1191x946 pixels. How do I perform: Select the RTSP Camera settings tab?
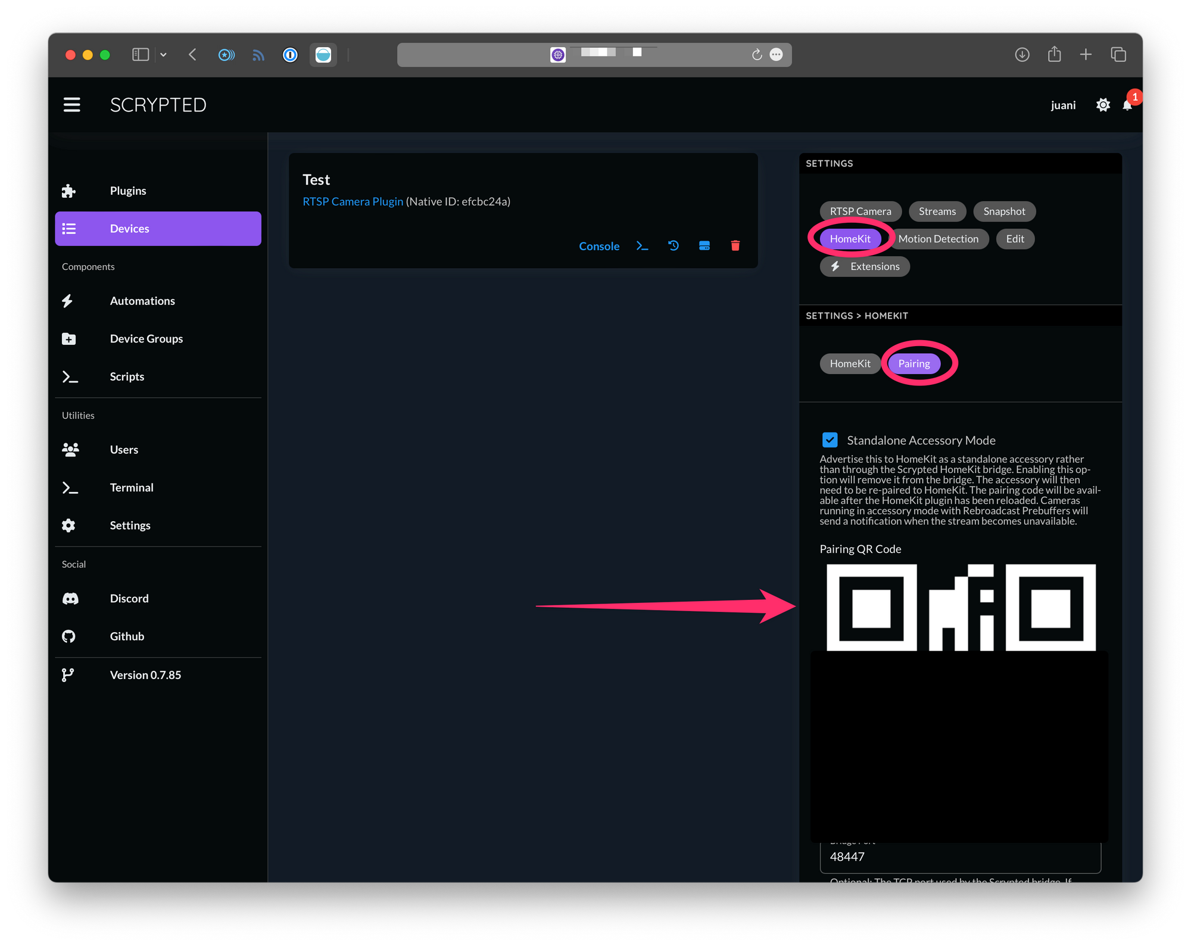point(860,211)
